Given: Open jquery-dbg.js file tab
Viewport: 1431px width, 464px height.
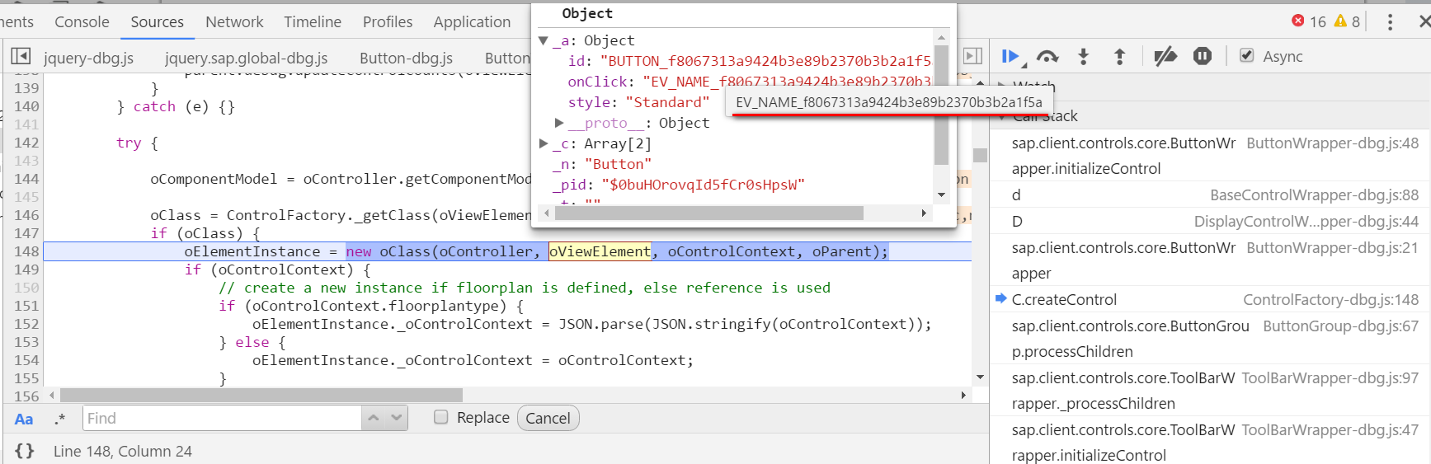Looking at the screenshot, I should (x=88, y=58).
